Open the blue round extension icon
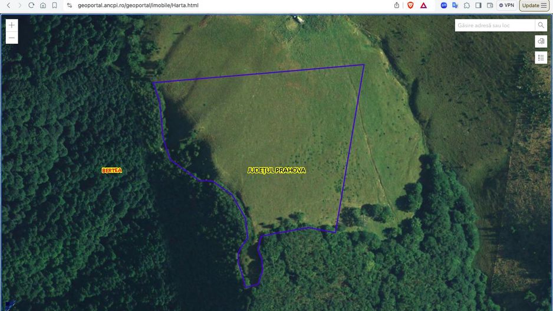The image size is (553, 311). click(444, 5)
